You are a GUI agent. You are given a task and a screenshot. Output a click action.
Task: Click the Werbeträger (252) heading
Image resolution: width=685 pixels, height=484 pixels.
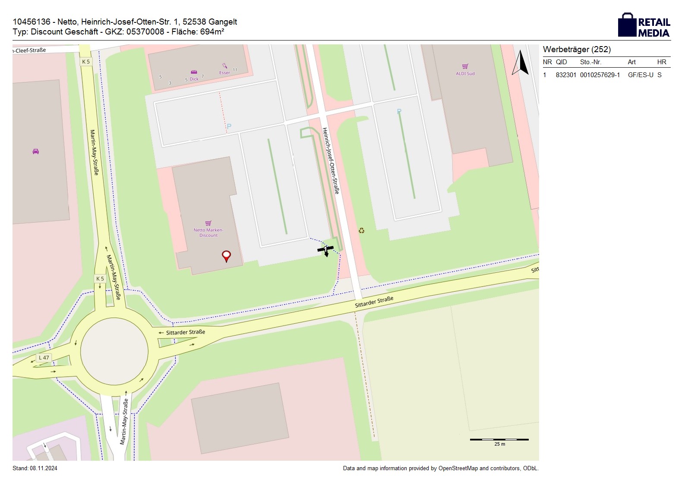577,50
